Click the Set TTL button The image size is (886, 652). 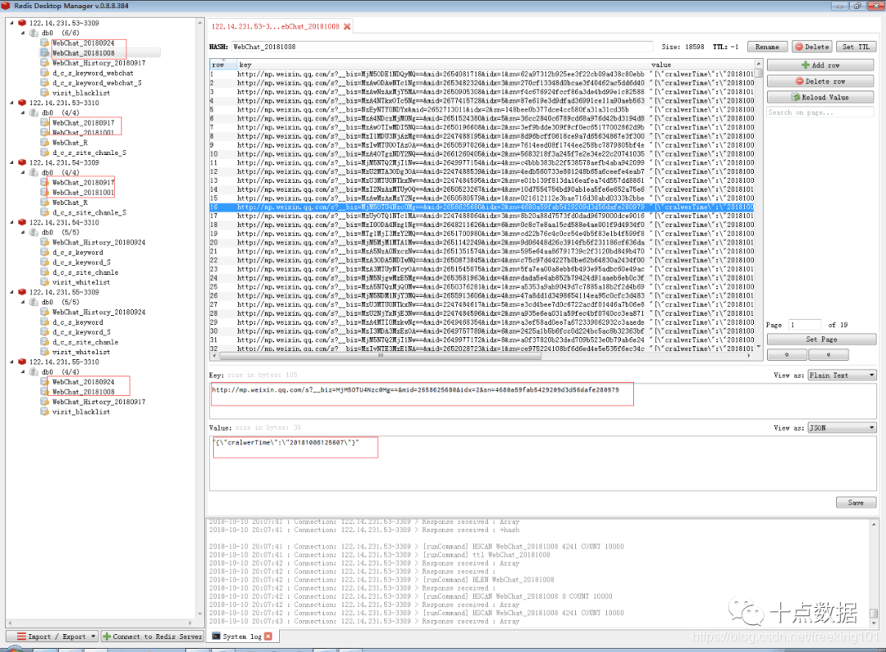[x=856, y=47]
